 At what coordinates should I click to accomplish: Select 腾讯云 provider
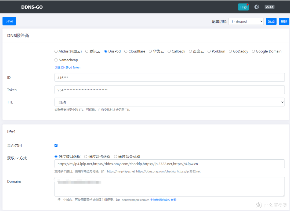[x=87, y=51]
